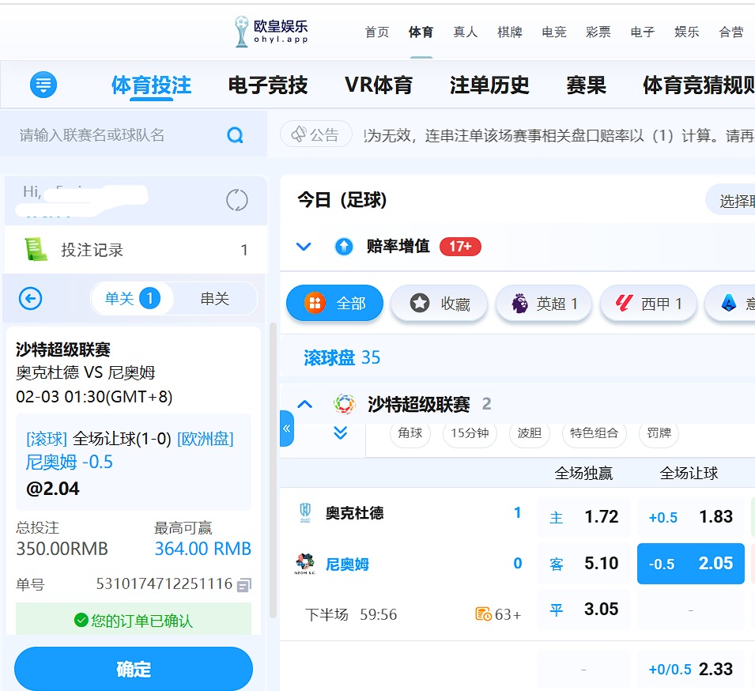The height and width of the screenshot is (691, 755).
Task: Refresh the account balance
Action: [237, 200]
